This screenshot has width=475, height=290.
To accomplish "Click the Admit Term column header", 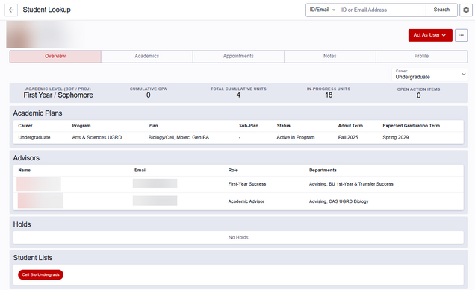I will coord(350,126).
